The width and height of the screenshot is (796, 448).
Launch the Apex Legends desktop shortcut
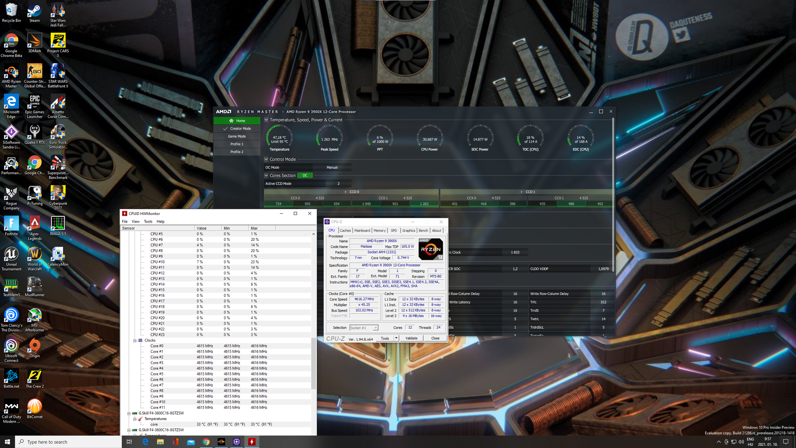click(x=35, y=228)
